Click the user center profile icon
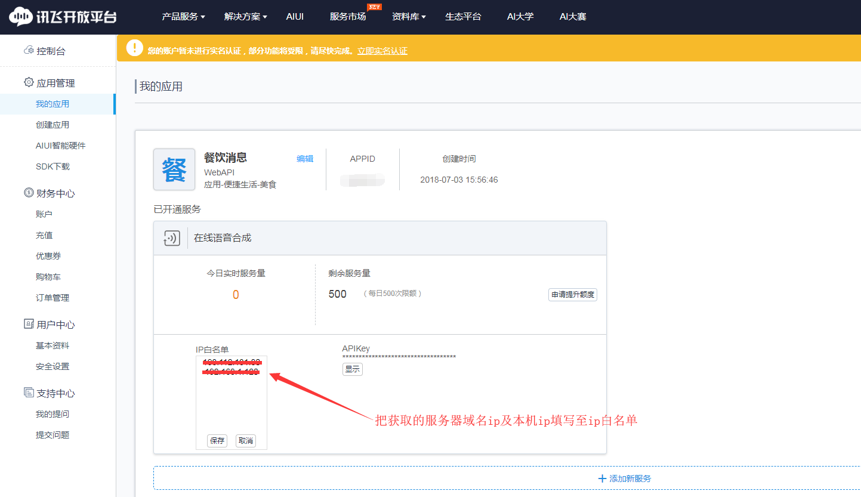 click(29, 324)
